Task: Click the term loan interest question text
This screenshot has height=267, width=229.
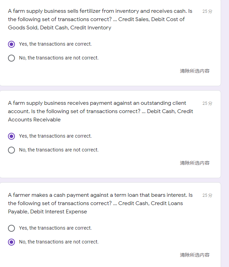Action: [100, 203]
